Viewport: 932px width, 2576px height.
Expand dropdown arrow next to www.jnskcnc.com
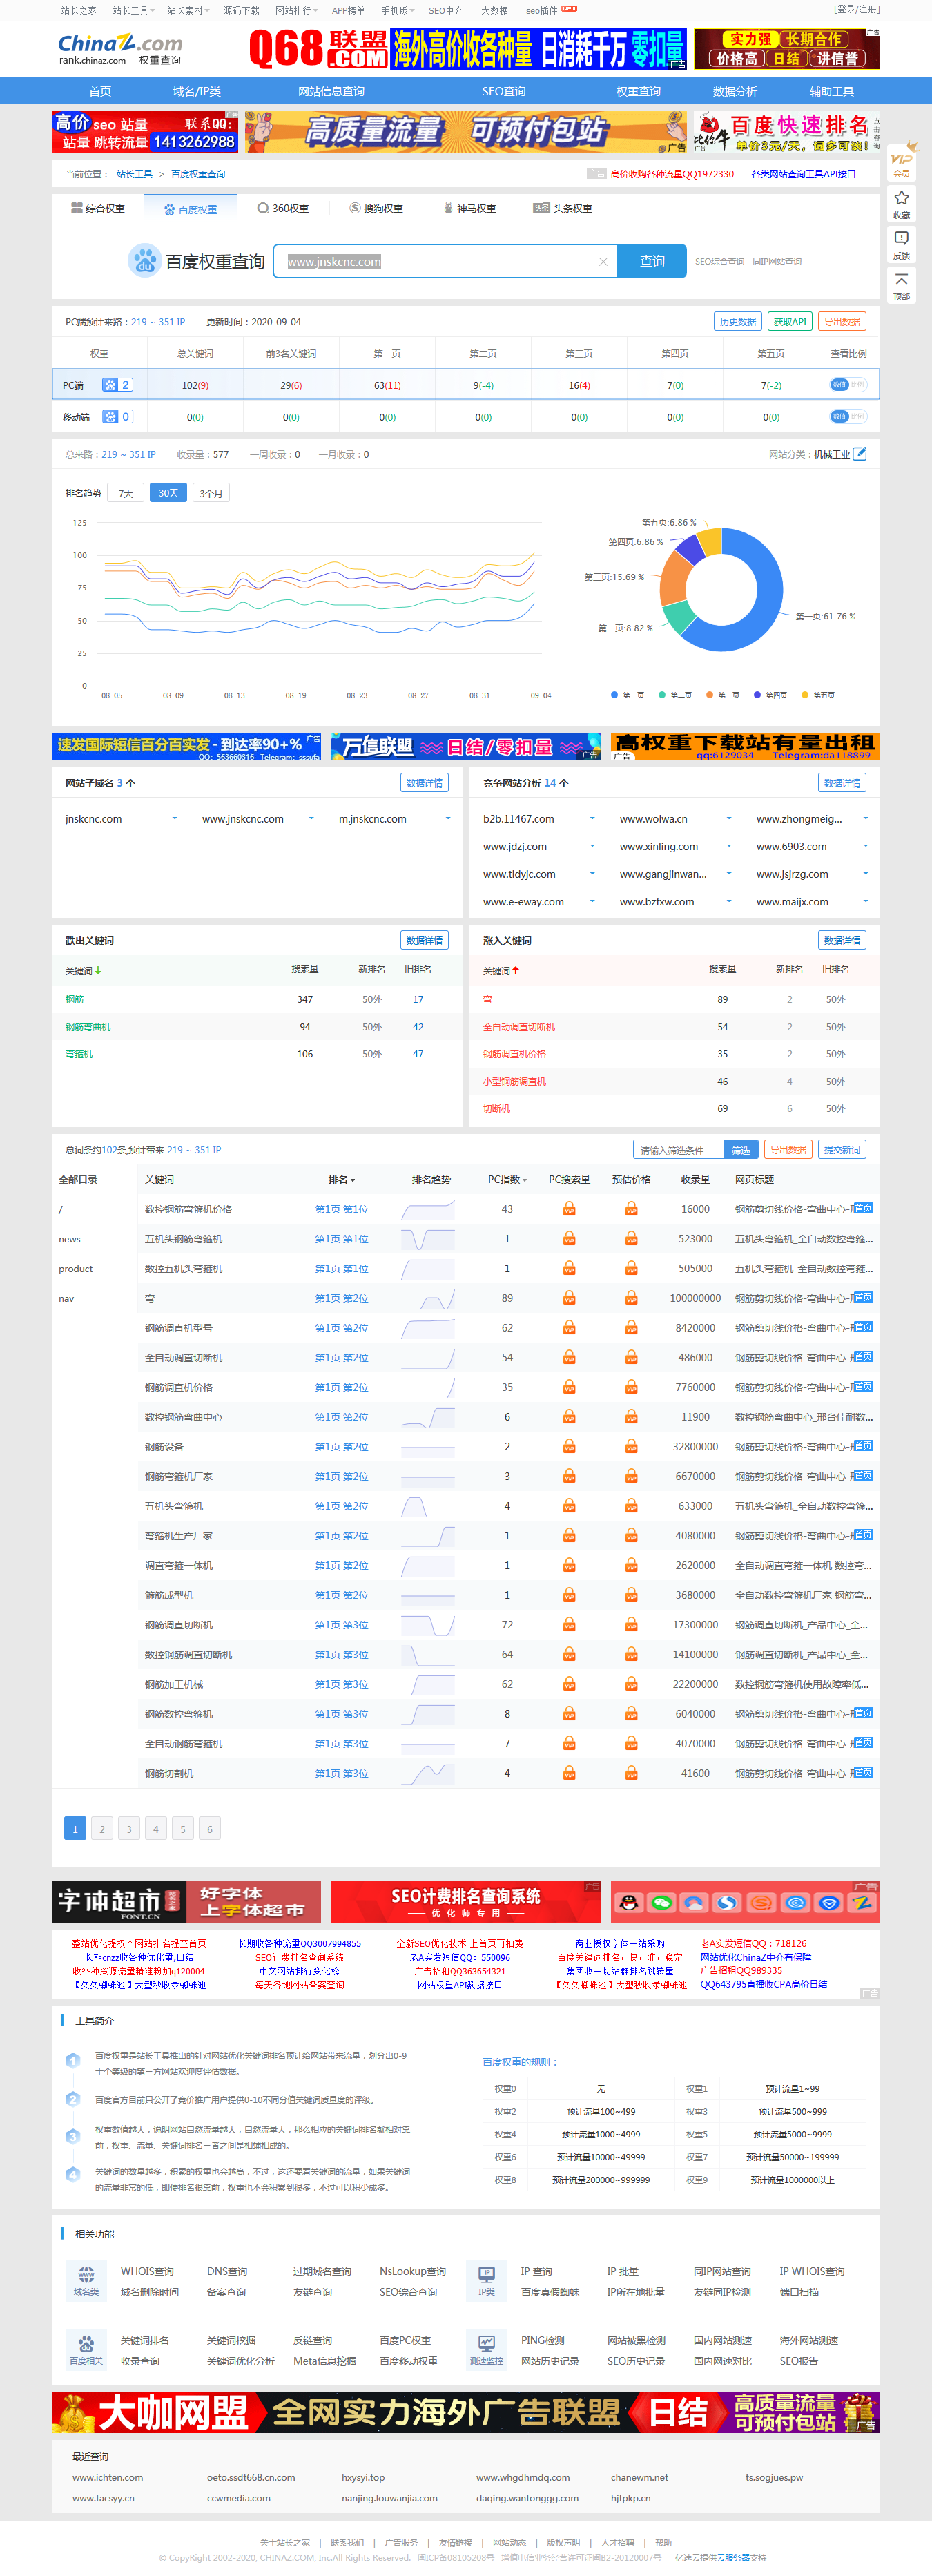point(311,819)
